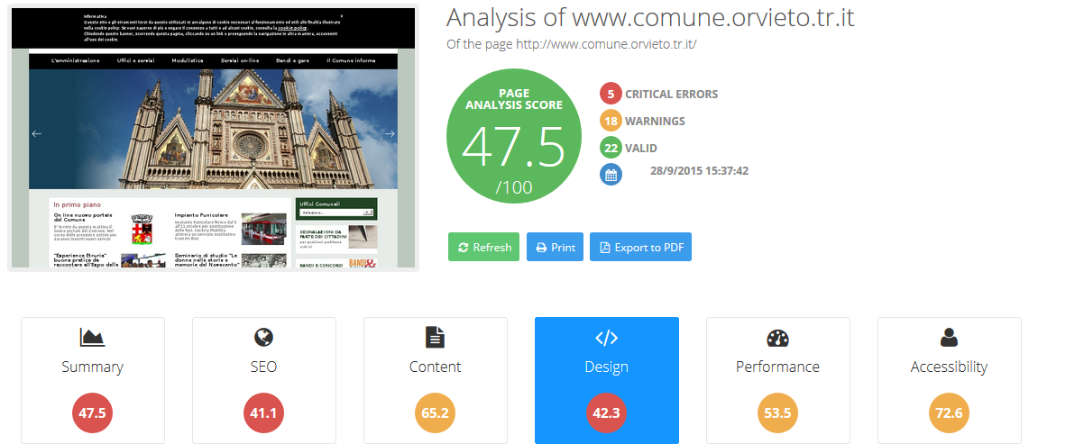Click the red critical errors count badge
This screenshot has height=444, width=1084.
[x=611, y=94]
